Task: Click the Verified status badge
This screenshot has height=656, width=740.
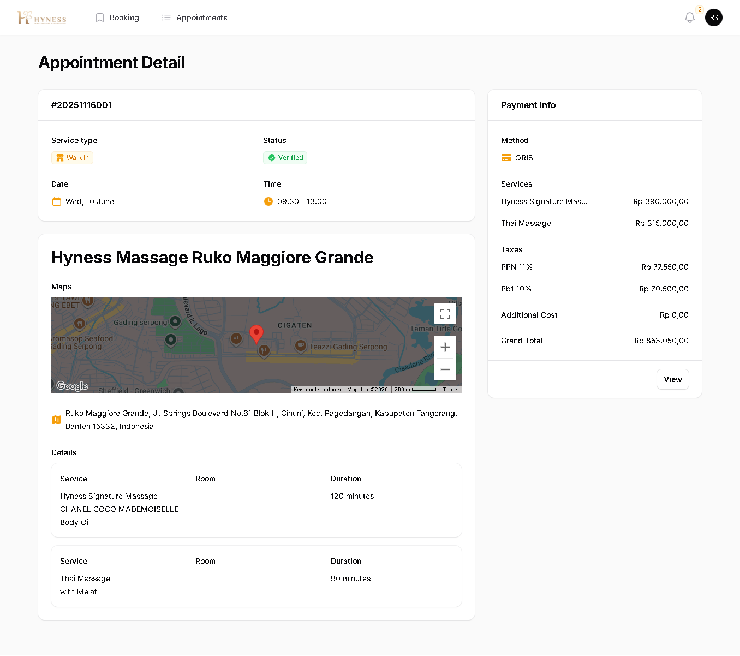Action: pos(285,158)
